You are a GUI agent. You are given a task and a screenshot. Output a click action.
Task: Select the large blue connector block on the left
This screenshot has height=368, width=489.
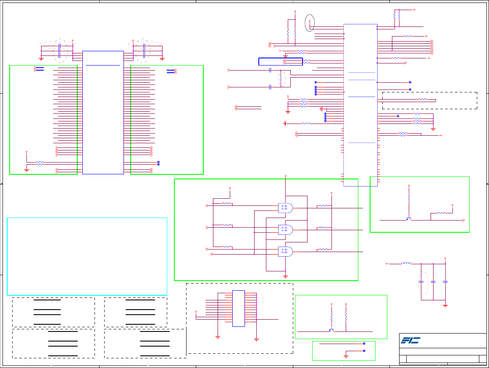point(103,112)
